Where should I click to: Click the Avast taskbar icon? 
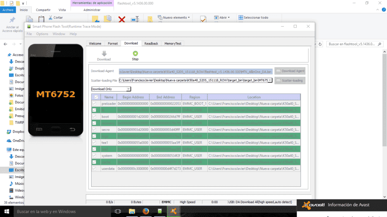click(174, 211)
